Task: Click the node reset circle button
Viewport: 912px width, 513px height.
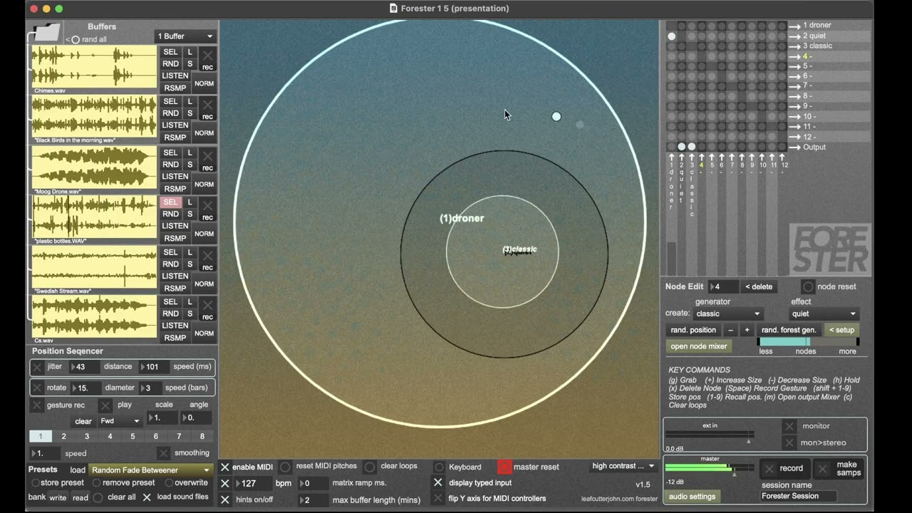Action: 807,286
